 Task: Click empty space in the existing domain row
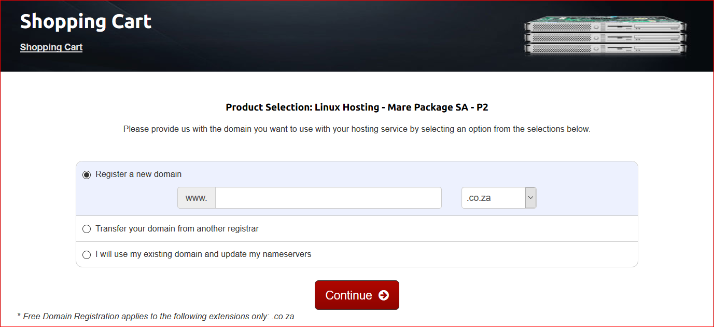pyautogui.click(x=467, y=255)
